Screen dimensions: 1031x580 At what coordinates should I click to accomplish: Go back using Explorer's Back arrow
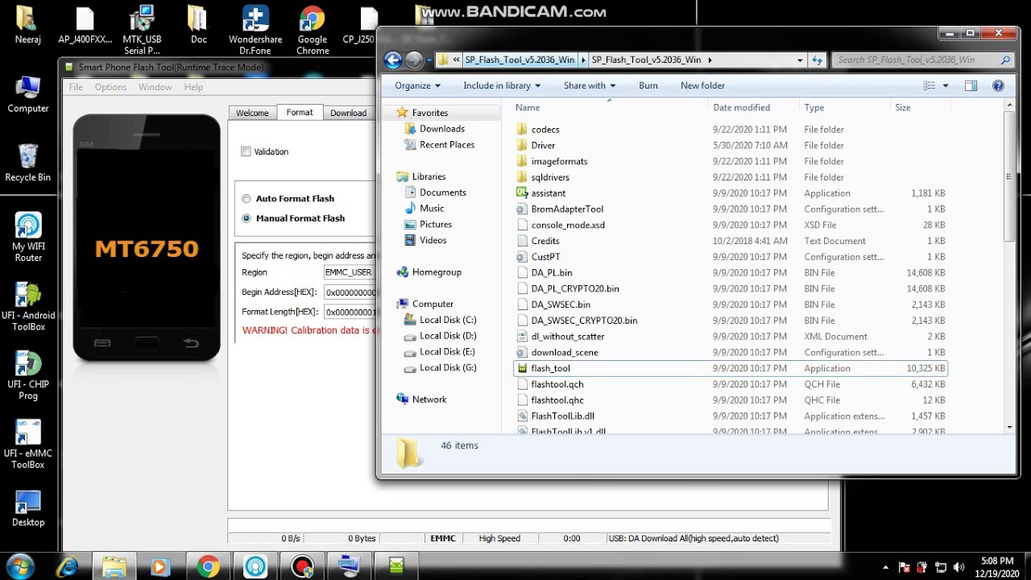point(393,60)
